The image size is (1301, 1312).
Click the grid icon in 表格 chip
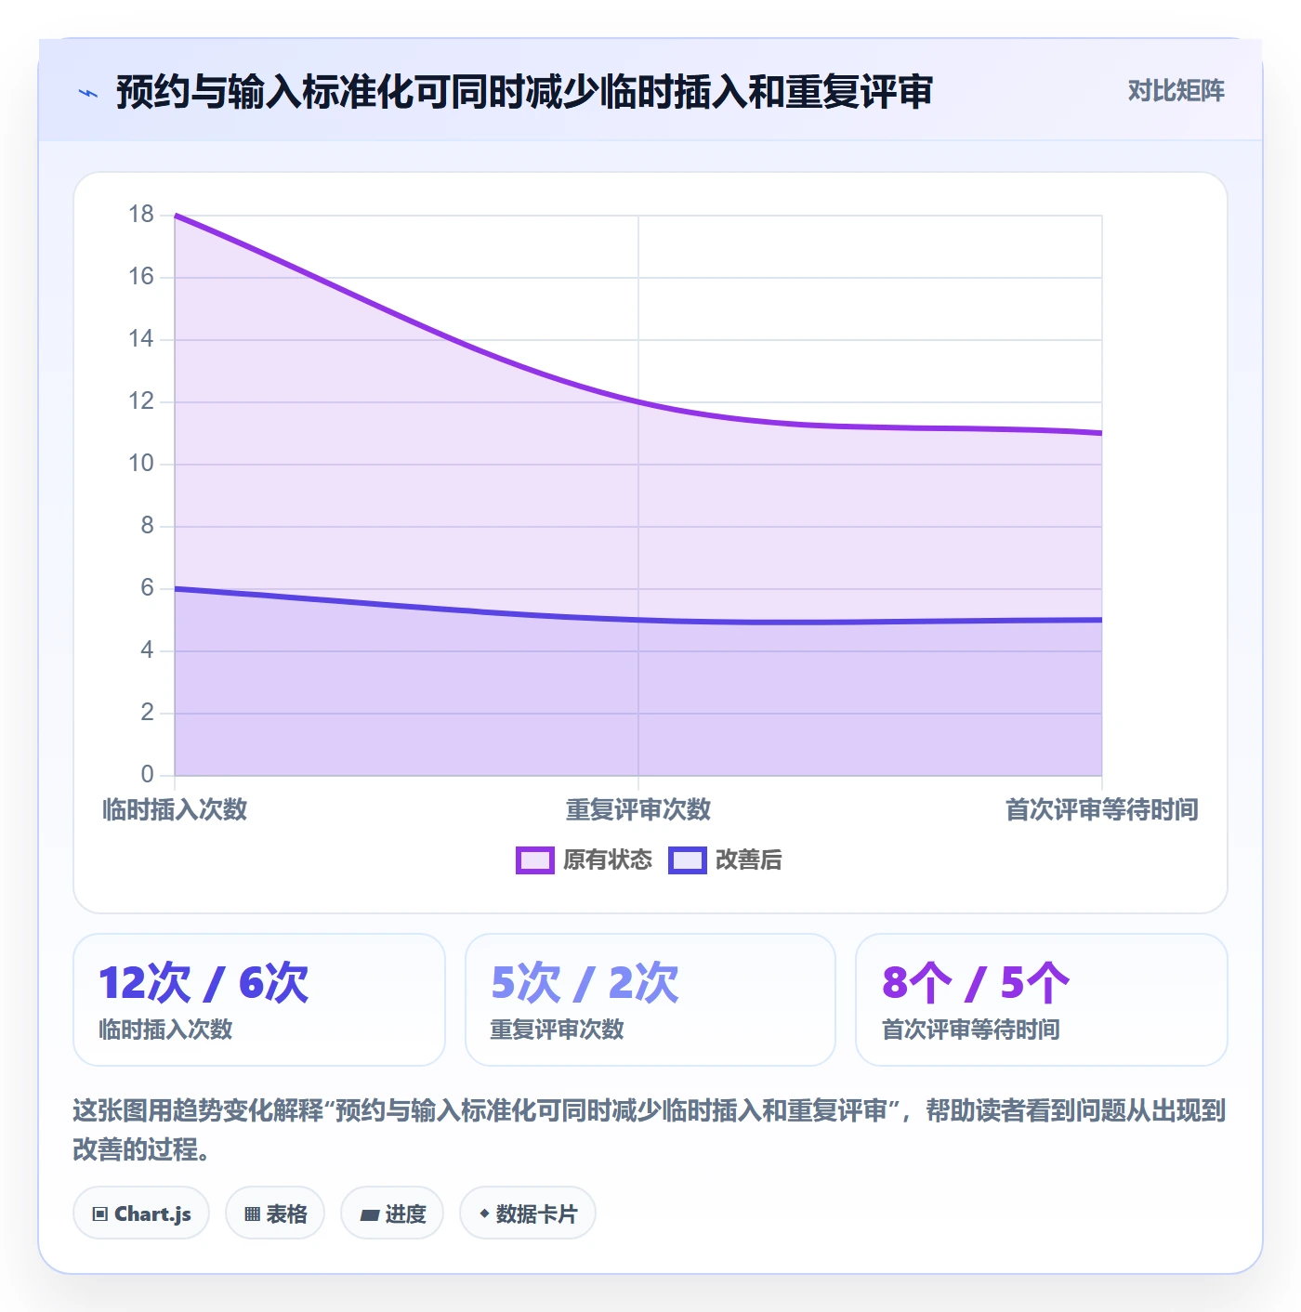[x=252, y=1214]
